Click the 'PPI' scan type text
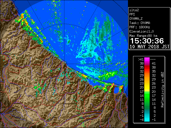The image size is (171, 128). click(x=132, y=14)
